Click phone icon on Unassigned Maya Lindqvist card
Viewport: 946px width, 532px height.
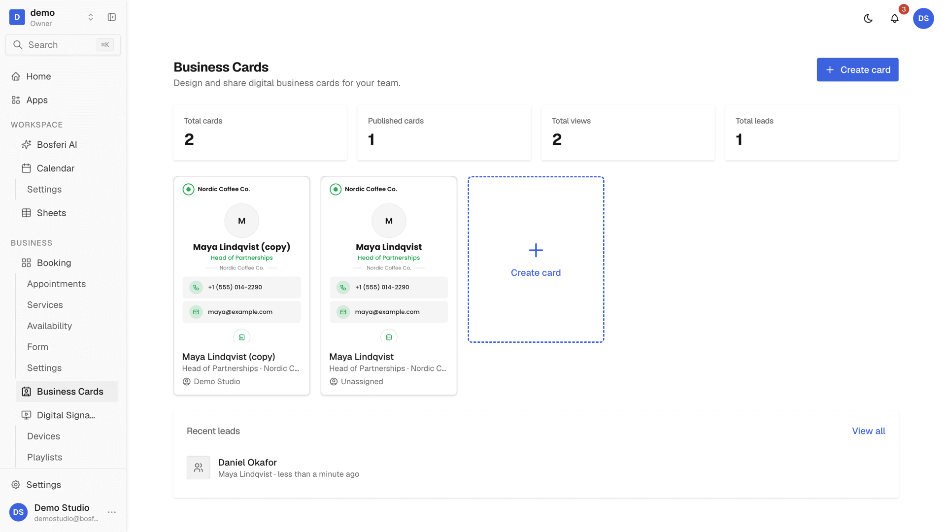click(x=343, y=288)
